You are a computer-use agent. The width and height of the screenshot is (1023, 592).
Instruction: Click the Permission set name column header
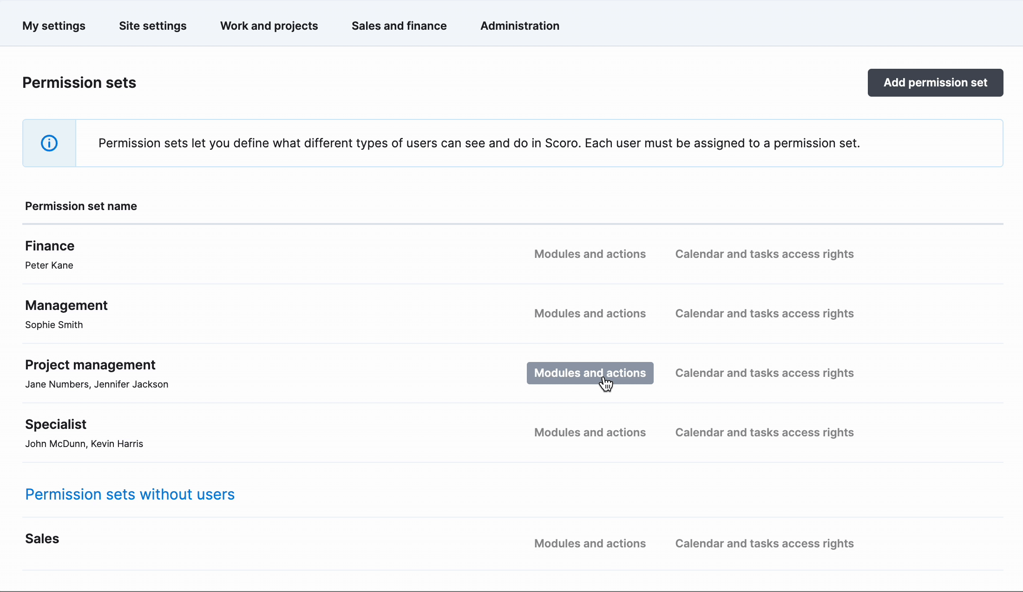[81, 206]
